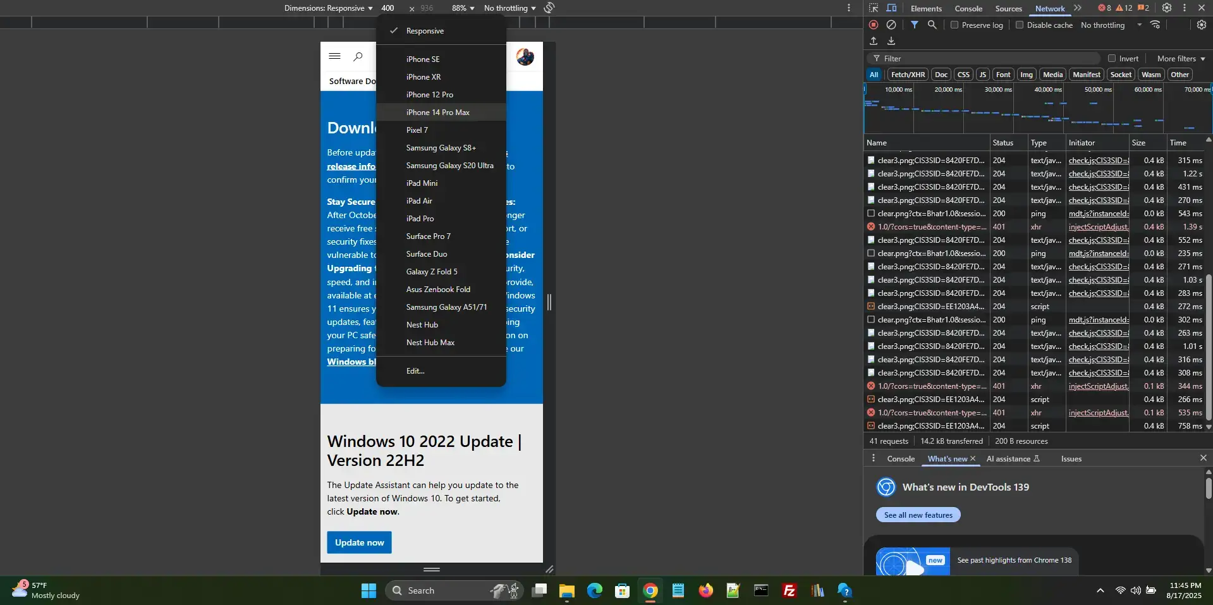Open the Issues drawer tab
Screen dimensions: 1213x605
pos(1071,458)
